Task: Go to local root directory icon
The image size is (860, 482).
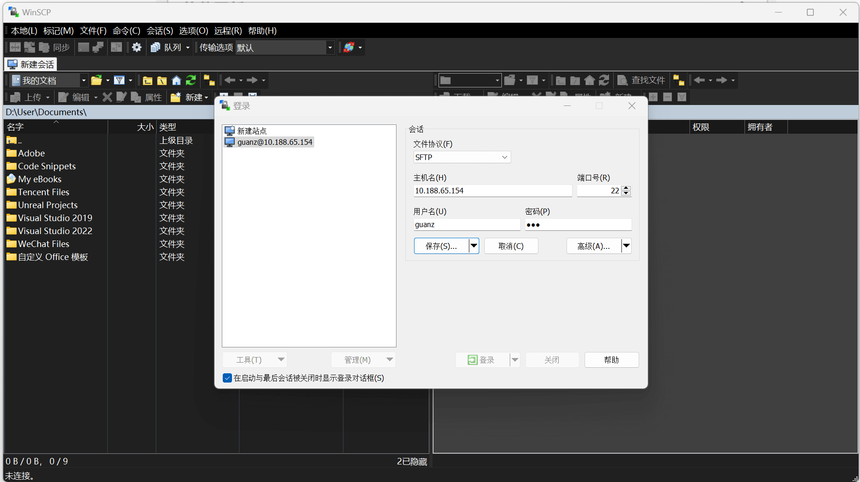Action: (x=162, y=80)
